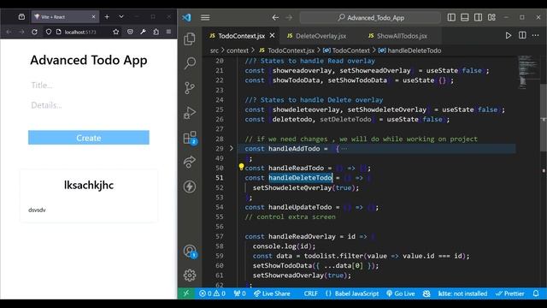Bookmark this page with star icon
The width and height of the screenshot is (547, 308).
(x=116, y=32)
